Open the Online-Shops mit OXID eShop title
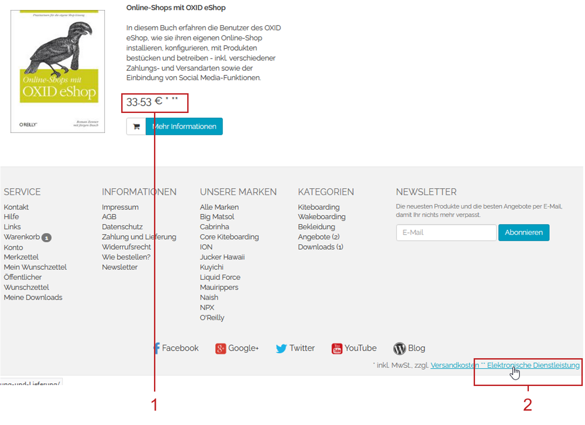Viewport: 585px width, 425px height. [176, 8]
